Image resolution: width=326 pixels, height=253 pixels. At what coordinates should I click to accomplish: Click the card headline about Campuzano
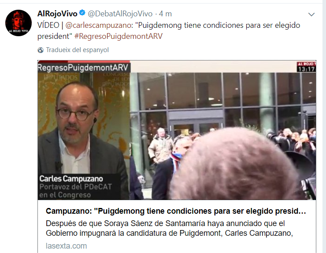(176, 211)
